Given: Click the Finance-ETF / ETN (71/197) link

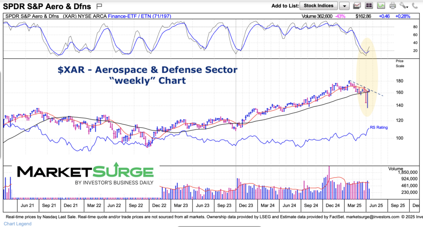Looking at the screenshot, I should 140,16.
